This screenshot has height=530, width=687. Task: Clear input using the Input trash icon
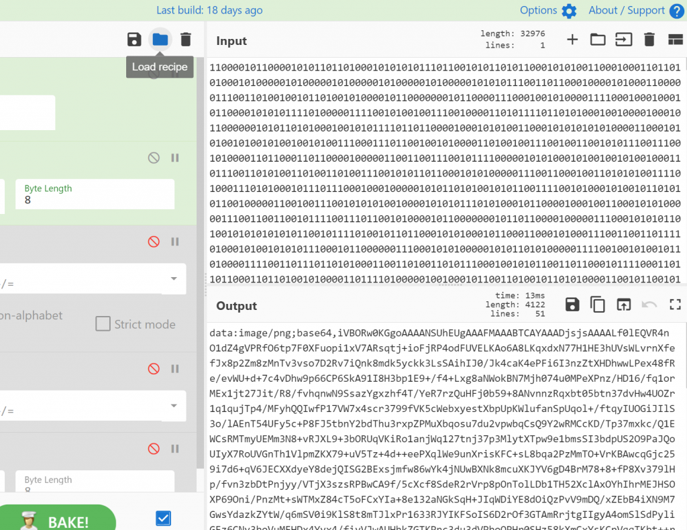click(649, 40)
